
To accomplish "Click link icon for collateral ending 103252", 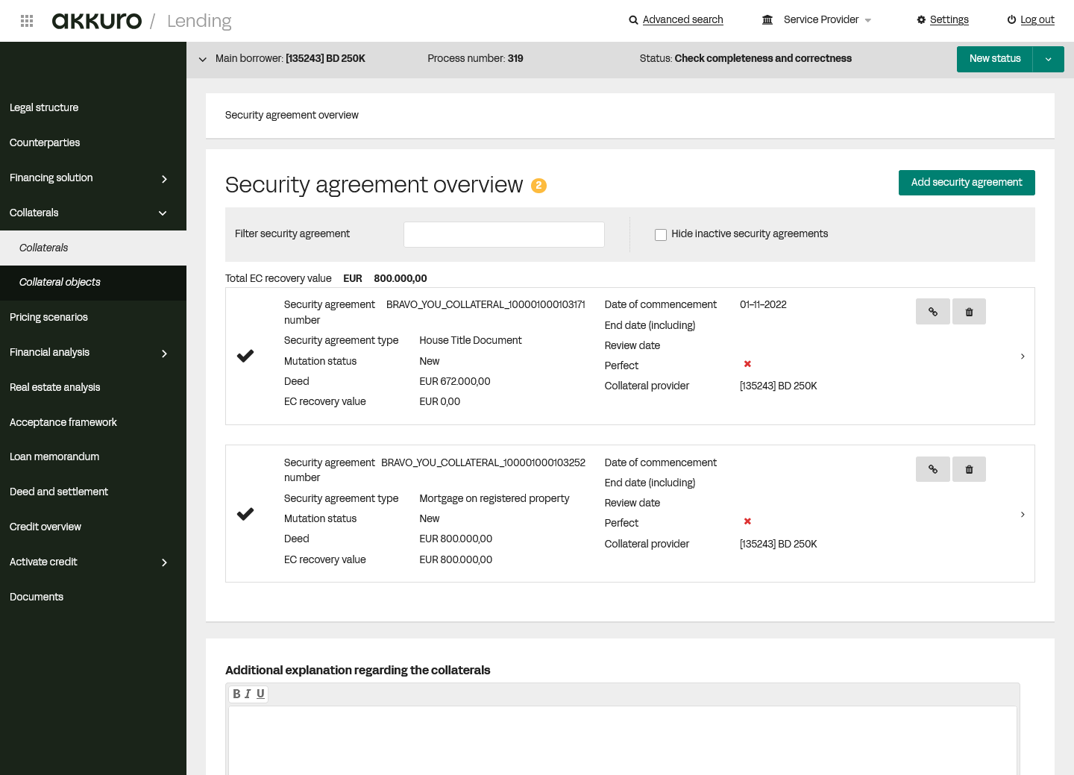I will click(x=933, y=469).
